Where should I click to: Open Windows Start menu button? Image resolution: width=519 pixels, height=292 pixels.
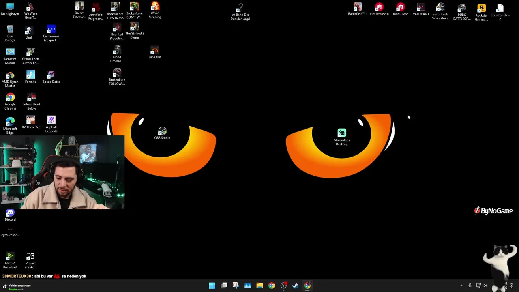click(212, 286)
